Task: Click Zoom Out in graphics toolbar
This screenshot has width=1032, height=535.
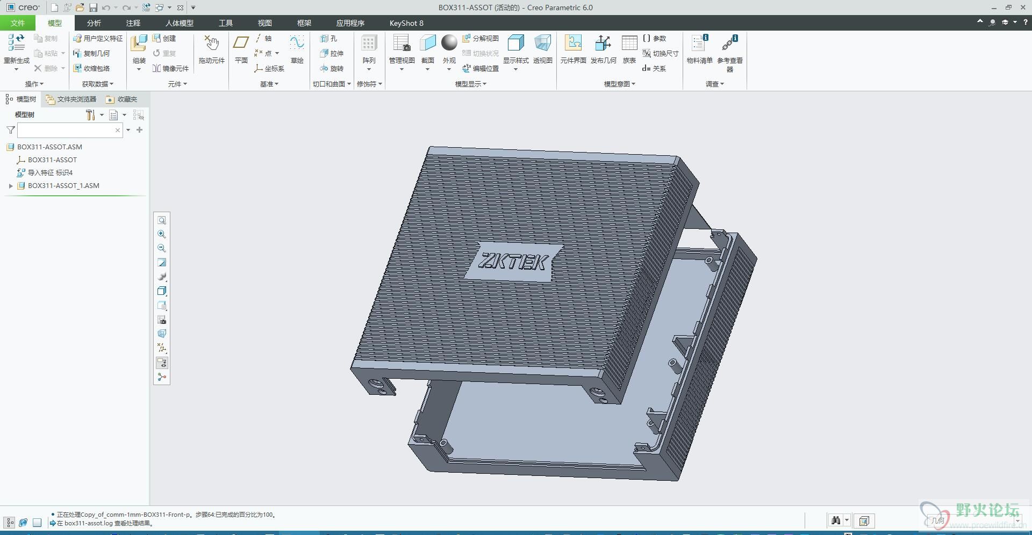Action: 162,248
